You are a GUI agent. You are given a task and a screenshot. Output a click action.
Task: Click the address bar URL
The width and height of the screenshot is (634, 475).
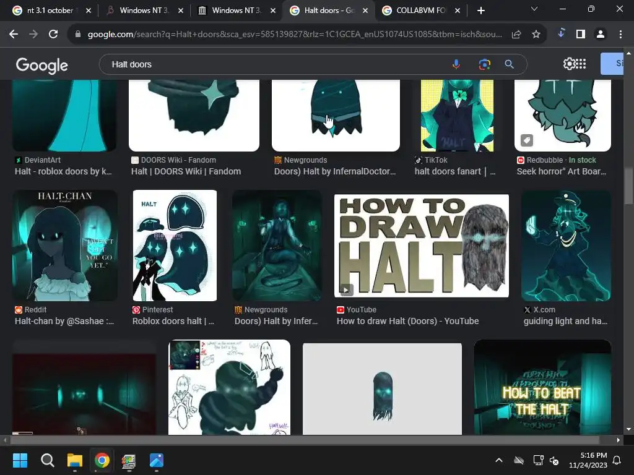click(294, 35)
